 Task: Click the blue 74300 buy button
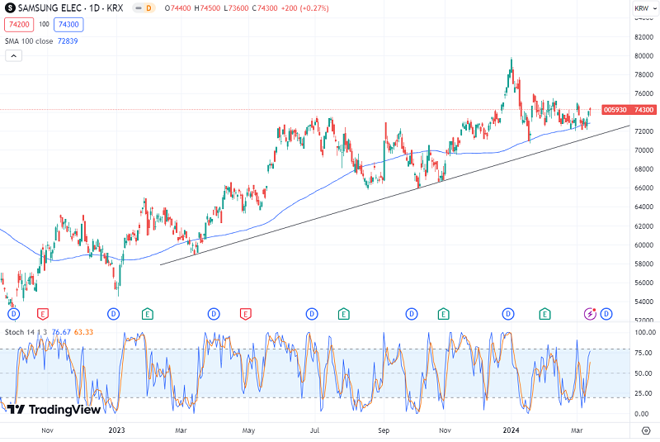[x=68, y=24]
